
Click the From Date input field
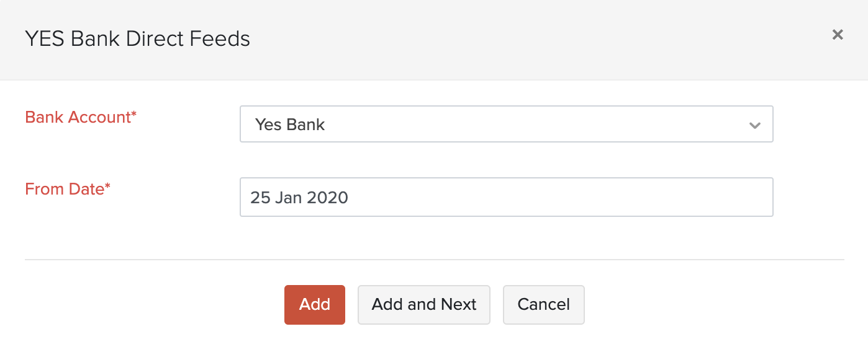tap(506, 197)
